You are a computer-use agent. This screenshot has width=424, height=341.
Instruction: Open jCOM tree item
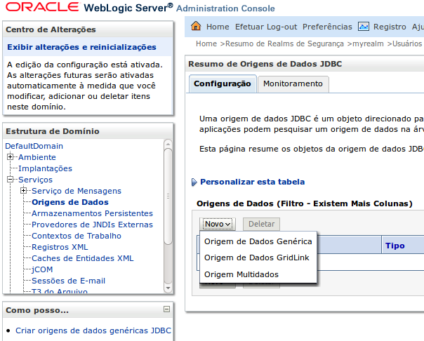(42, 269)
